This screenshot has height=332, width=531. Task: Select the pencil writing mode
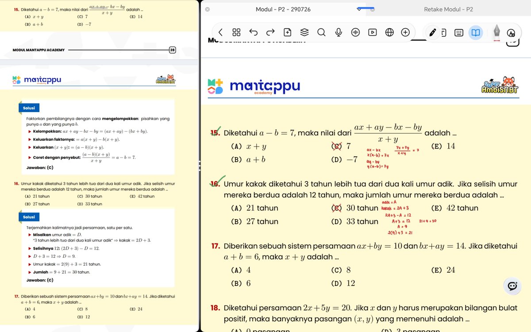432,32
